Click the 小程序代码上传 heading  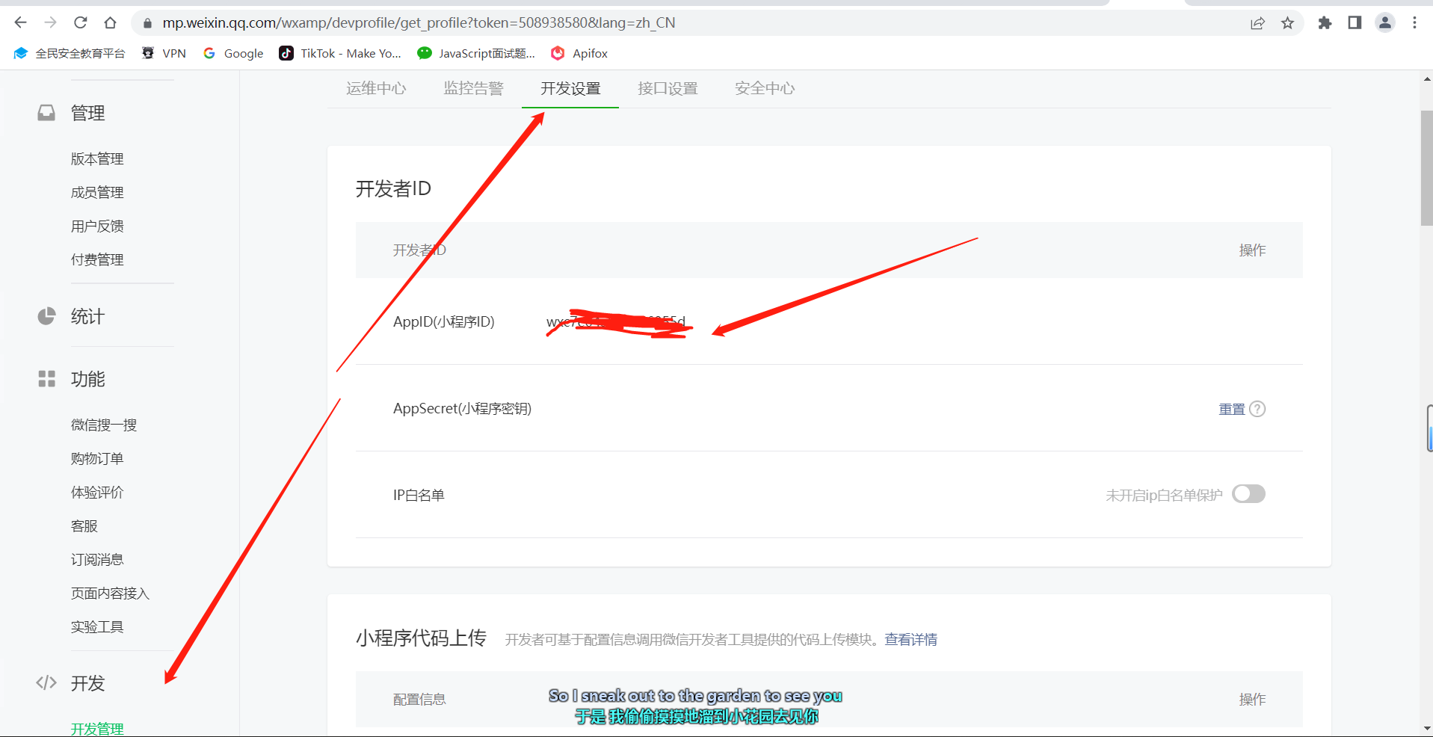[x=421, y=638]
